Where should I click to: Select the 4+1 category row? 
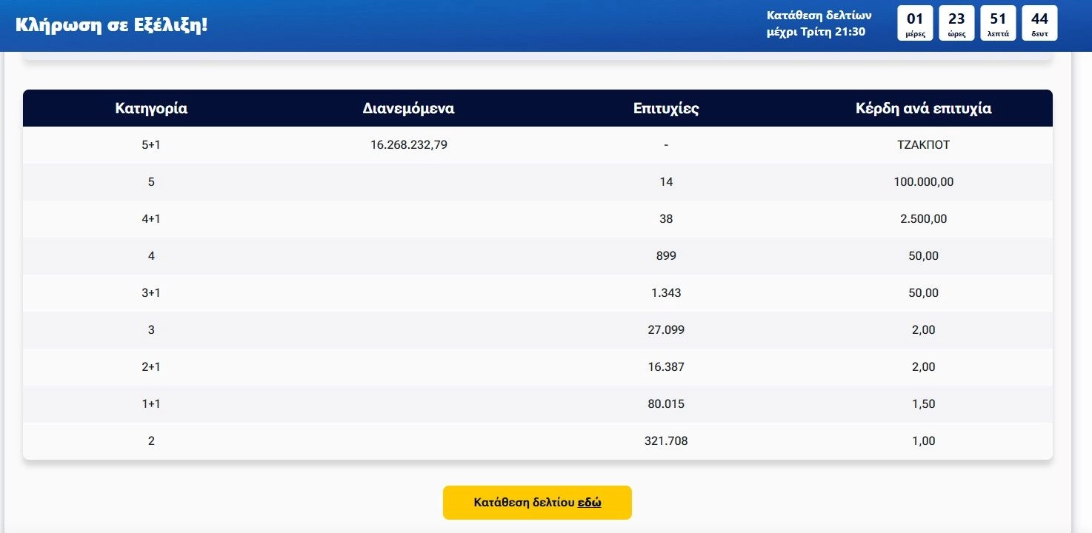coord(538,219)
